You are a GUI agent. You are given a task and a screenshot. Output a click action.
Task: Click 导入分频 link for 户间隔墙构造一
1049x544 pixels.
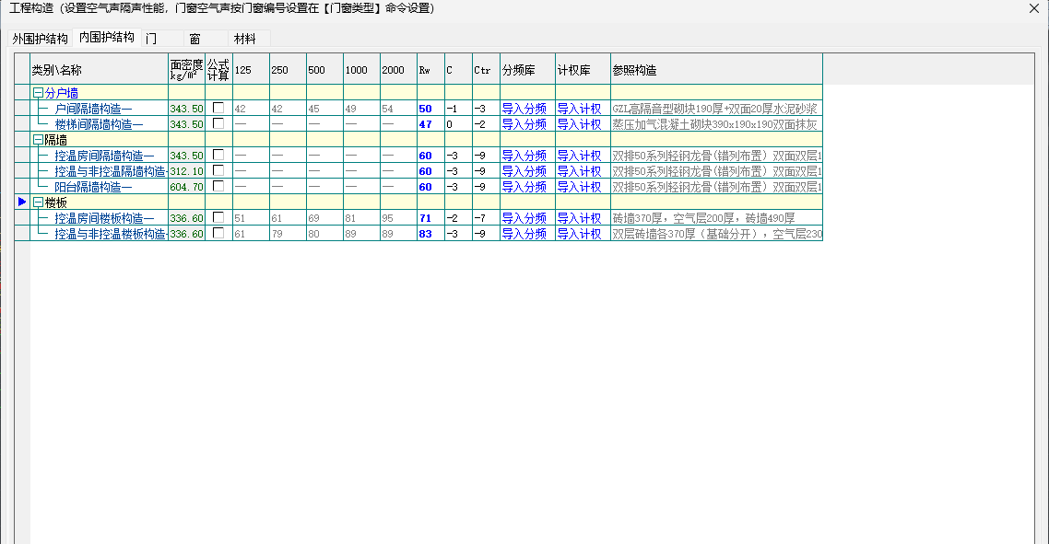click(524, 109)
